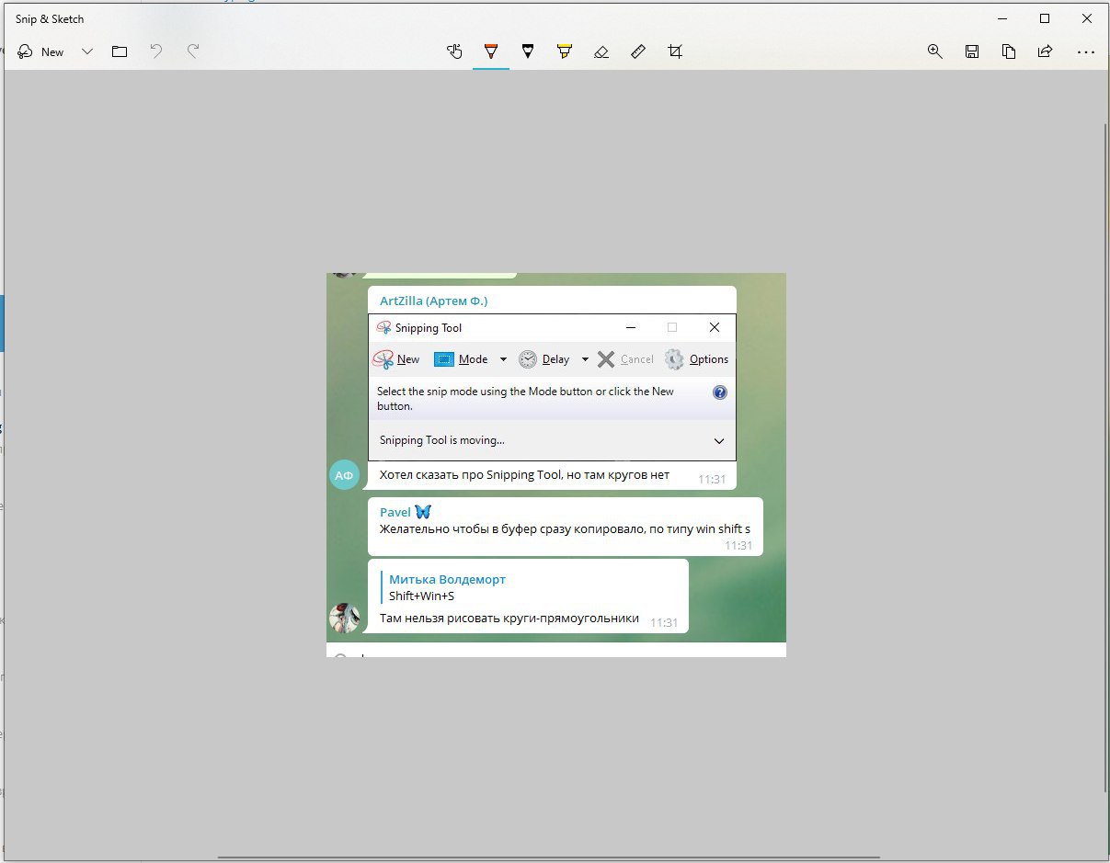1110x863 pixels.
Task: Click the horizontal scrollbar at the bottom
Action: 549,857
